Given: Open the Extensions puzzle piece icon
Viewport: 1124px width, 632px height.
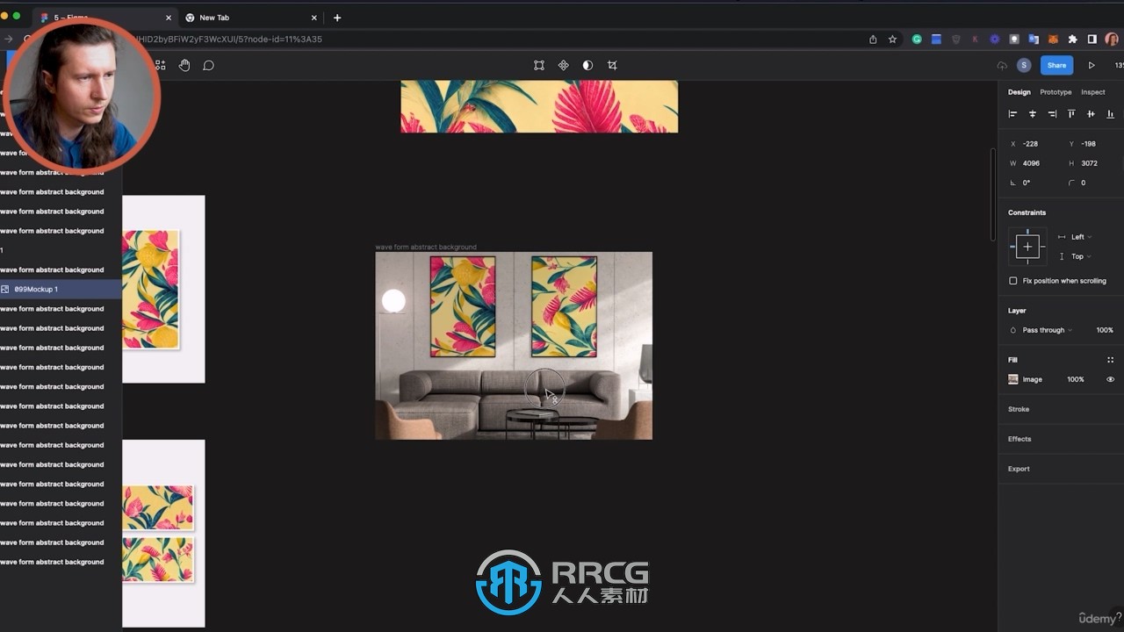Looking at the screenshot, I should 1072,39.
